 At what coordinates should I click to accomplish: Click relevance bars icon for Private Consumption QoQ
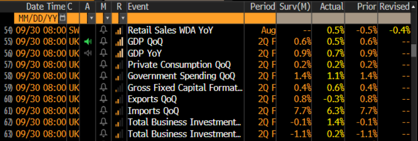click(x=119, y=65)
